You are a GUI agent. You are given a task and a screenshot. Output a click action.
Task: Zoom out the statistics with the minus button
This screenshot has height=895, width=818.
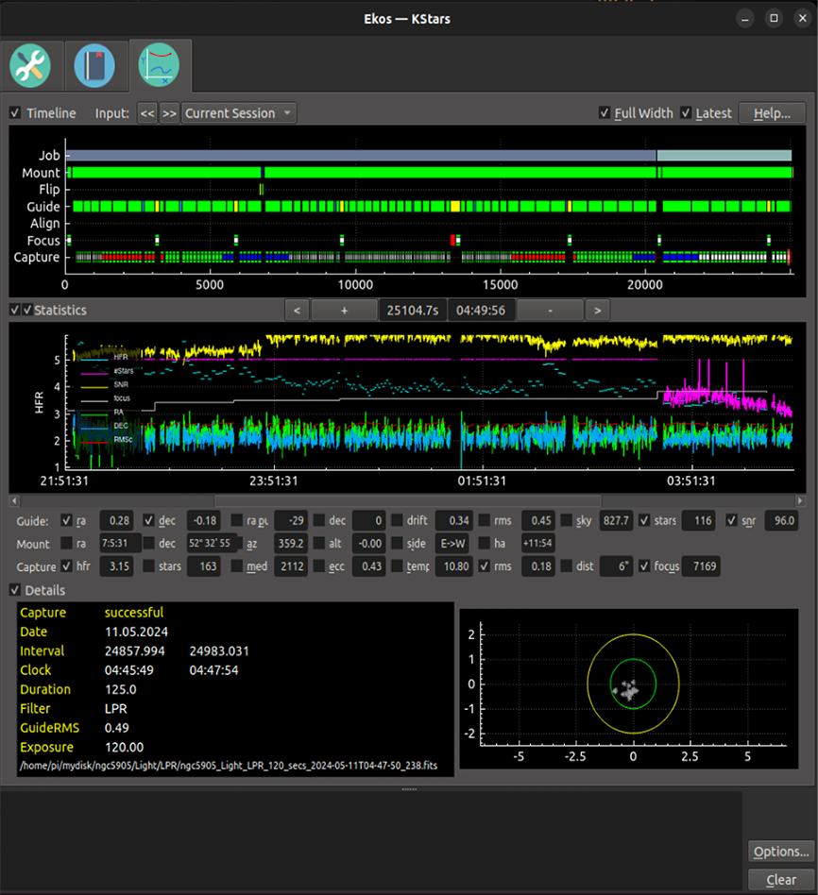point(549,310)
